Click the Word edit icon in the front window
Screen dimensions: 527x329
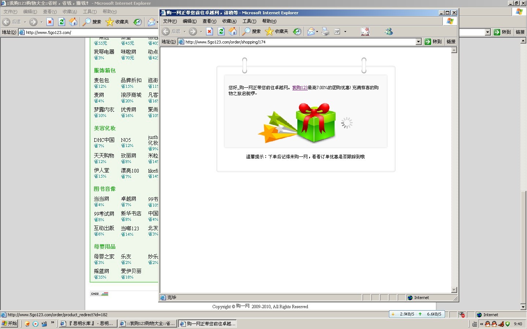(x=337, y=31)
